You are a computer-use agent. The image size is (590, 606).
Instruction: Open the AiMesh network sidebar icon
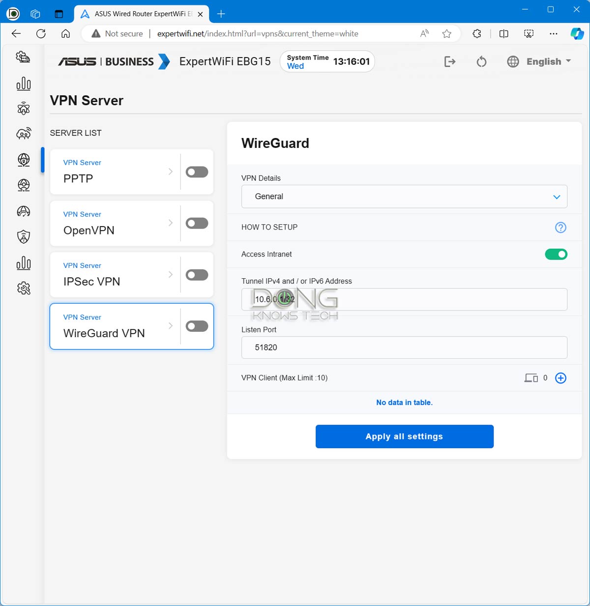tap(23, 109)
